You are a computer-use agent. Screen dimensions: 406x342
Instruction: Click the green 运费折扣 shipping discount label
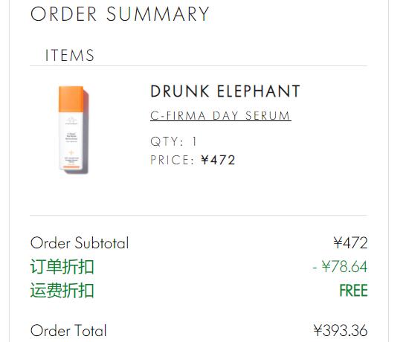(x=62, y=290)
